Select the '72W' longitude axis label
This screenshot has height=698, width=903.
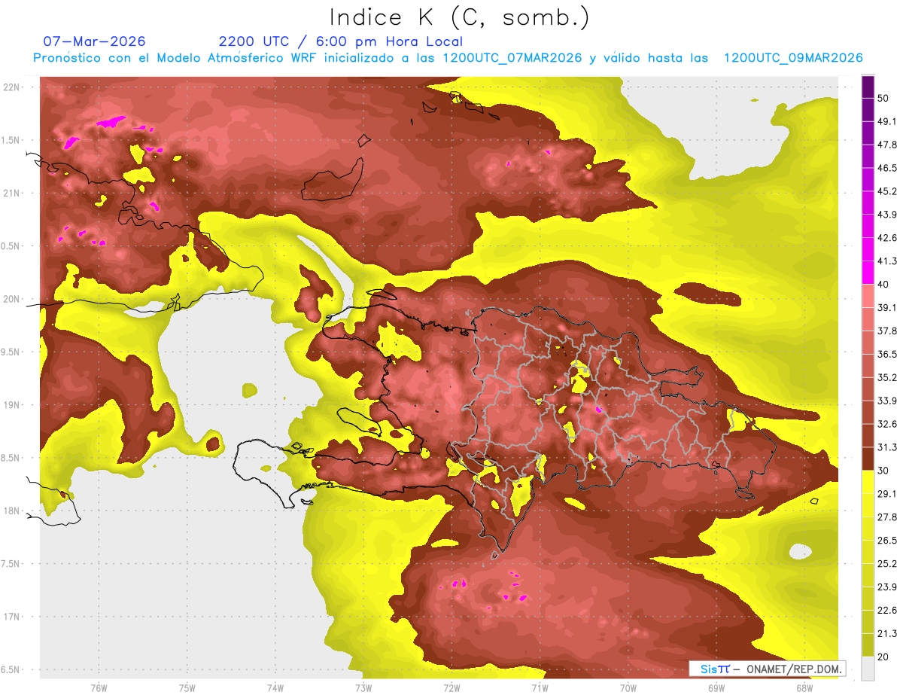(x=451, y=688)
